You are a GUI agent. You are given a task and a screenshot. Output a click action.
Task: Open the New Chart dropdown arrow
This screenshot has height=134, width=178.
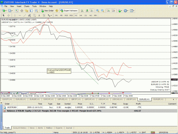pos(6,11)
